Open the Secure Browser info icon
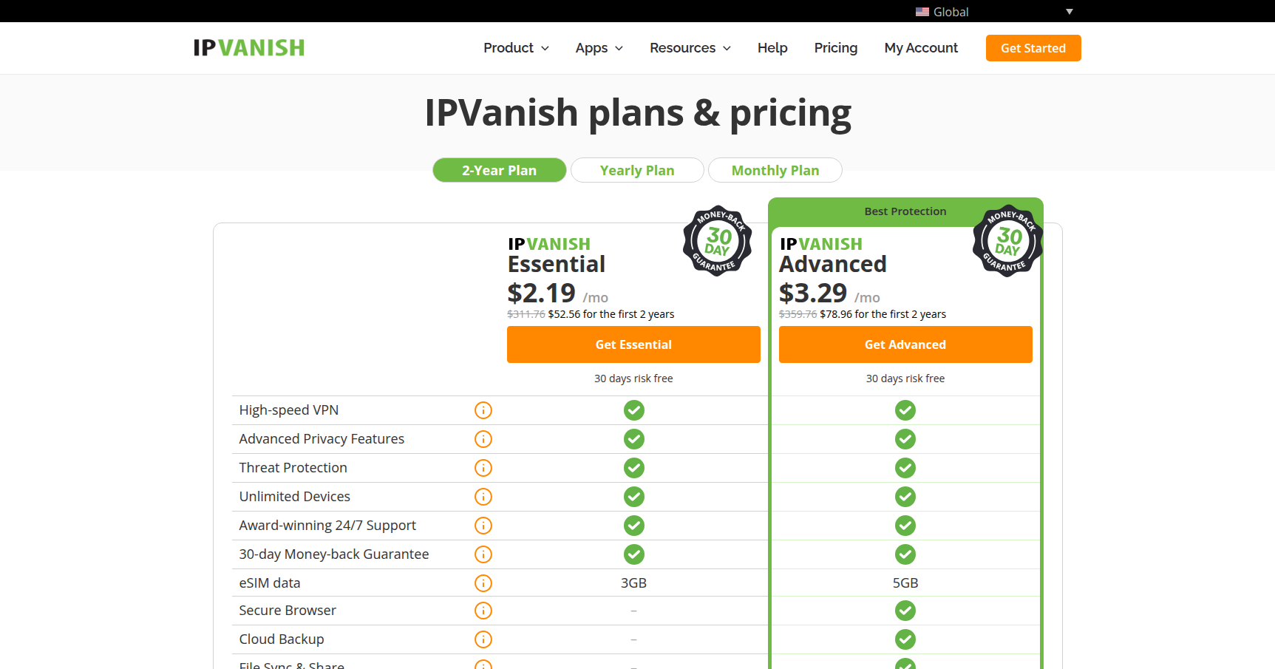 pyautogui.click(x=483, y=611)
